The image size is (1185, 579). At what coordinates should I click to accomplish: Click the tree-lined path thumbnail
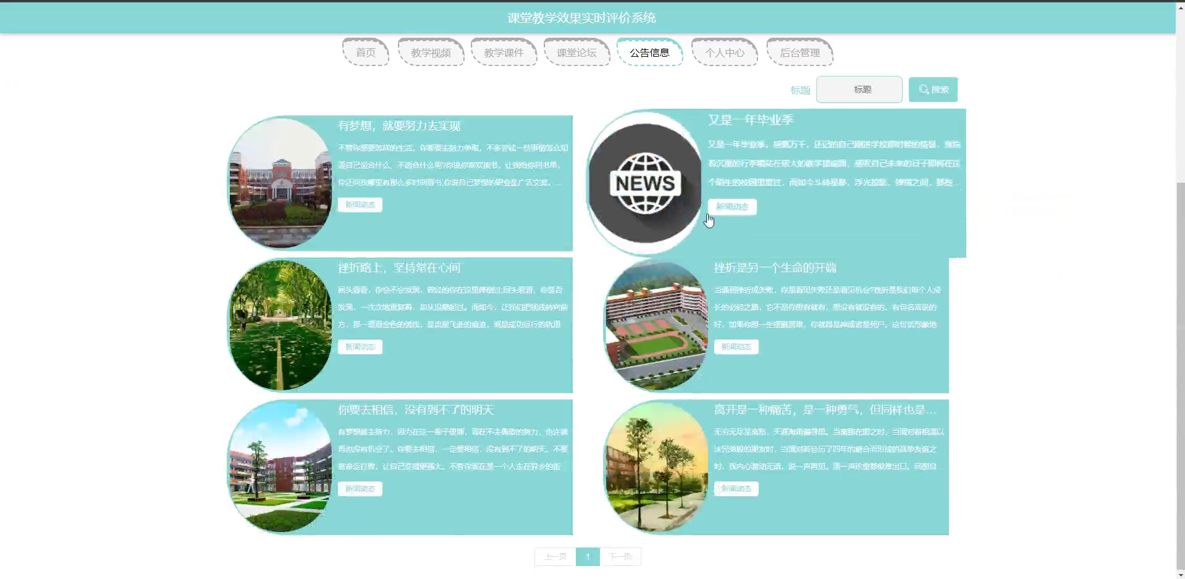pos(280,325)
